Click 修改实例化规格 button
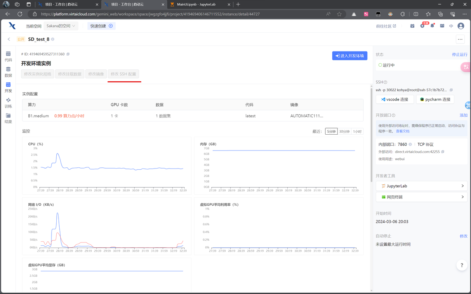The width and height of the screenshot is (471, 294). click(x=38, y=74)
